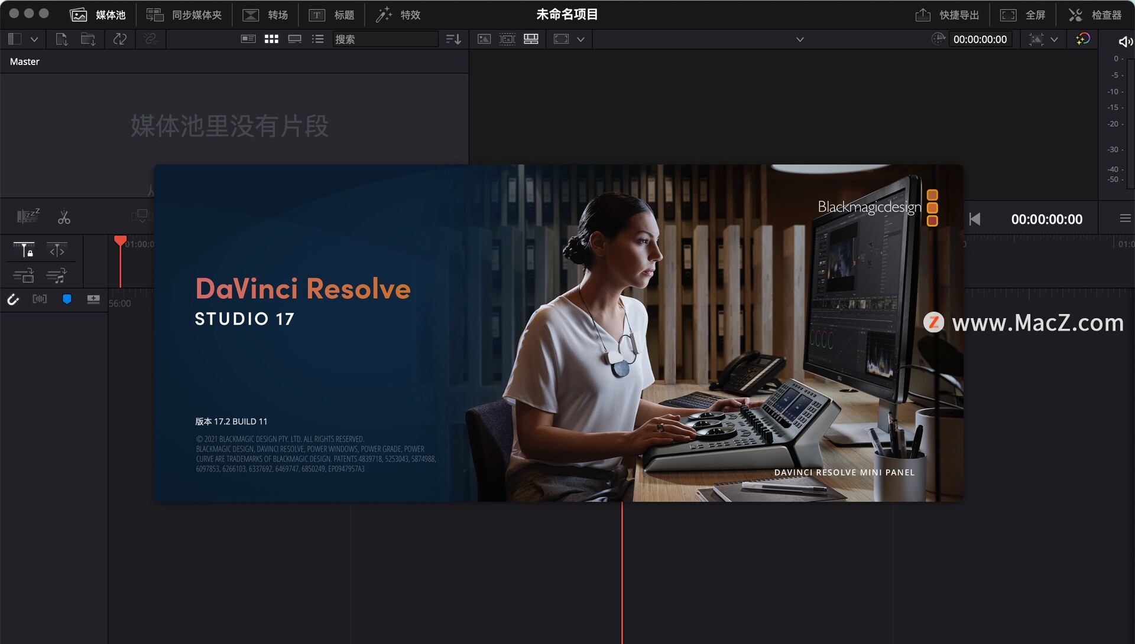Viewport: 1135px width, 644px height.
Task: Open the sort order menu icon
Action: click(x=453, y=39)
